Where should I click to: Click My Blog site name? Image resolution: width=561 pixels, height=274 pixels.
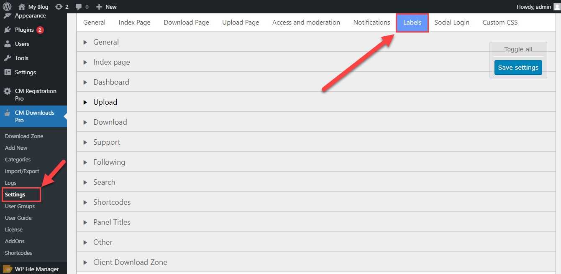[x=38, y=7]
